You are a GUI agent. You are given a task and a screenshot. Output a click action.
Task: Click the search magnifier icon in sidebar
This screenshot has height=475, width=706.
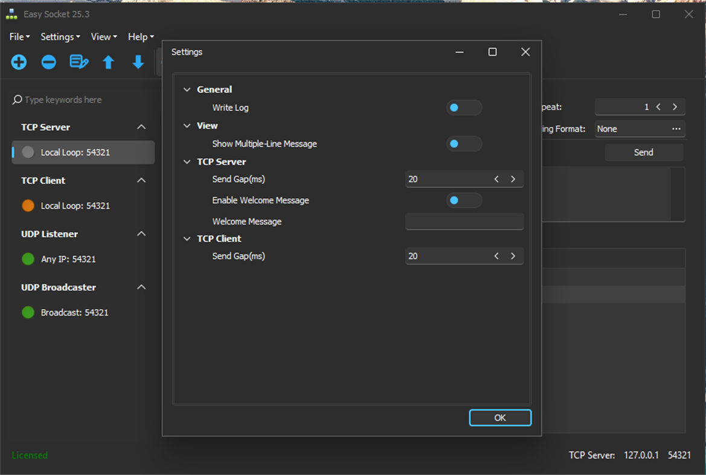pos(17,100)
